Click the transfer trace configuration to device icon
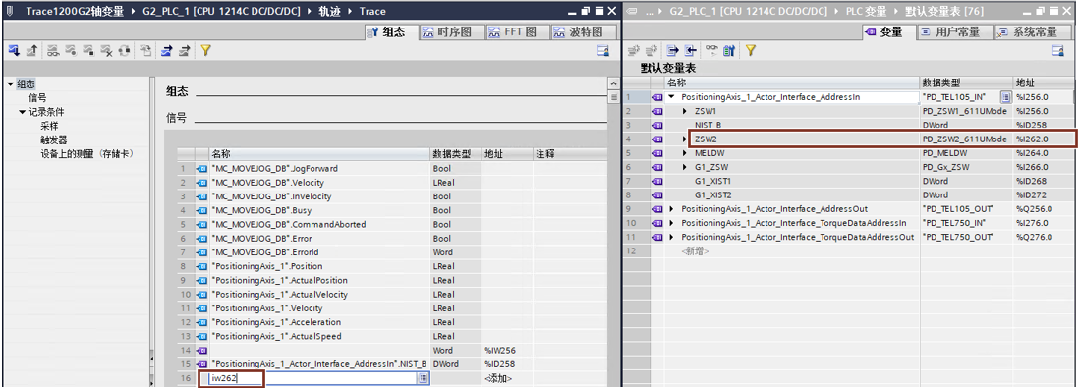 14,50
